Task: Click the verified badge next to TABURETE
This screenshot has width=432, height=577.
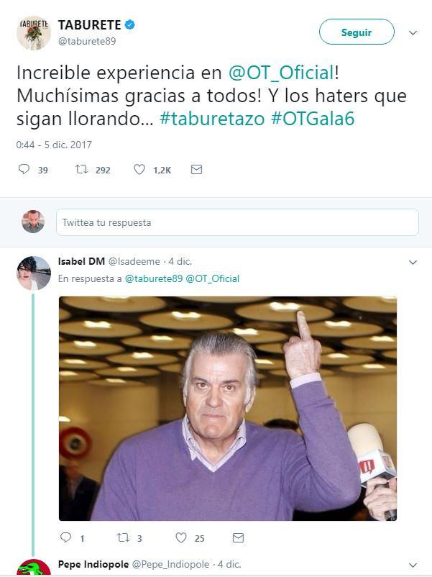Action: pos(130,24)
